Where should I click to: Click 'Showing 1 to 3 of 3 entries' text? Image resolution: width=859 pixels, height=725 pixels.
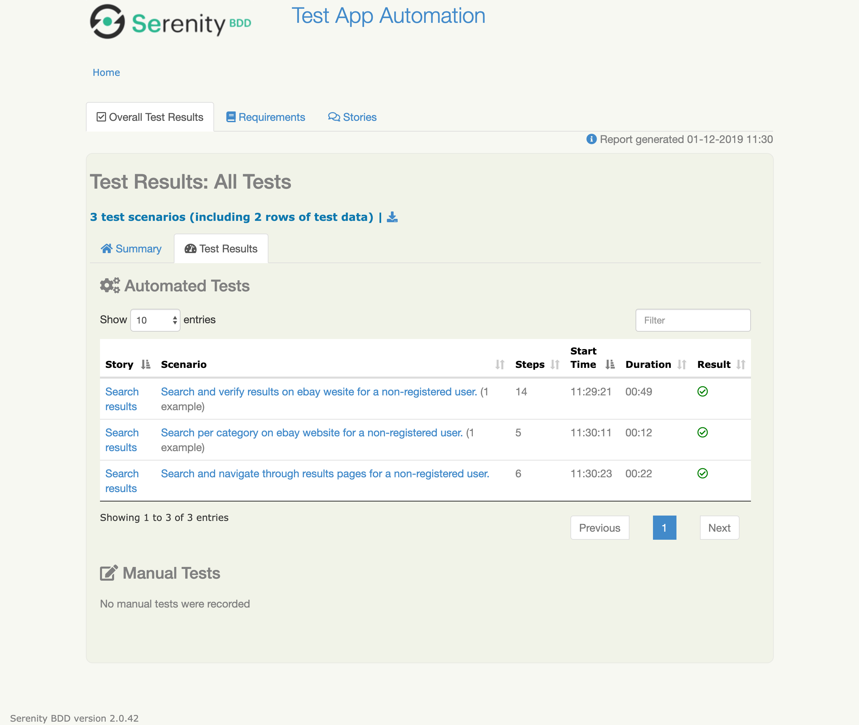point(164,518)
